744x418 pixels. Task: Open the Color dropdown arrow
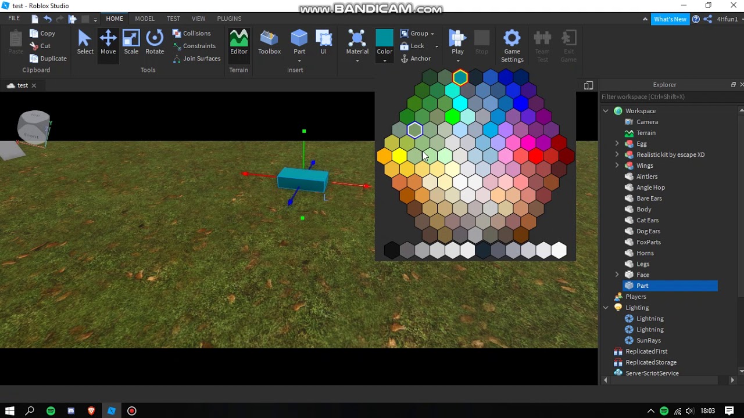point(384,60)
